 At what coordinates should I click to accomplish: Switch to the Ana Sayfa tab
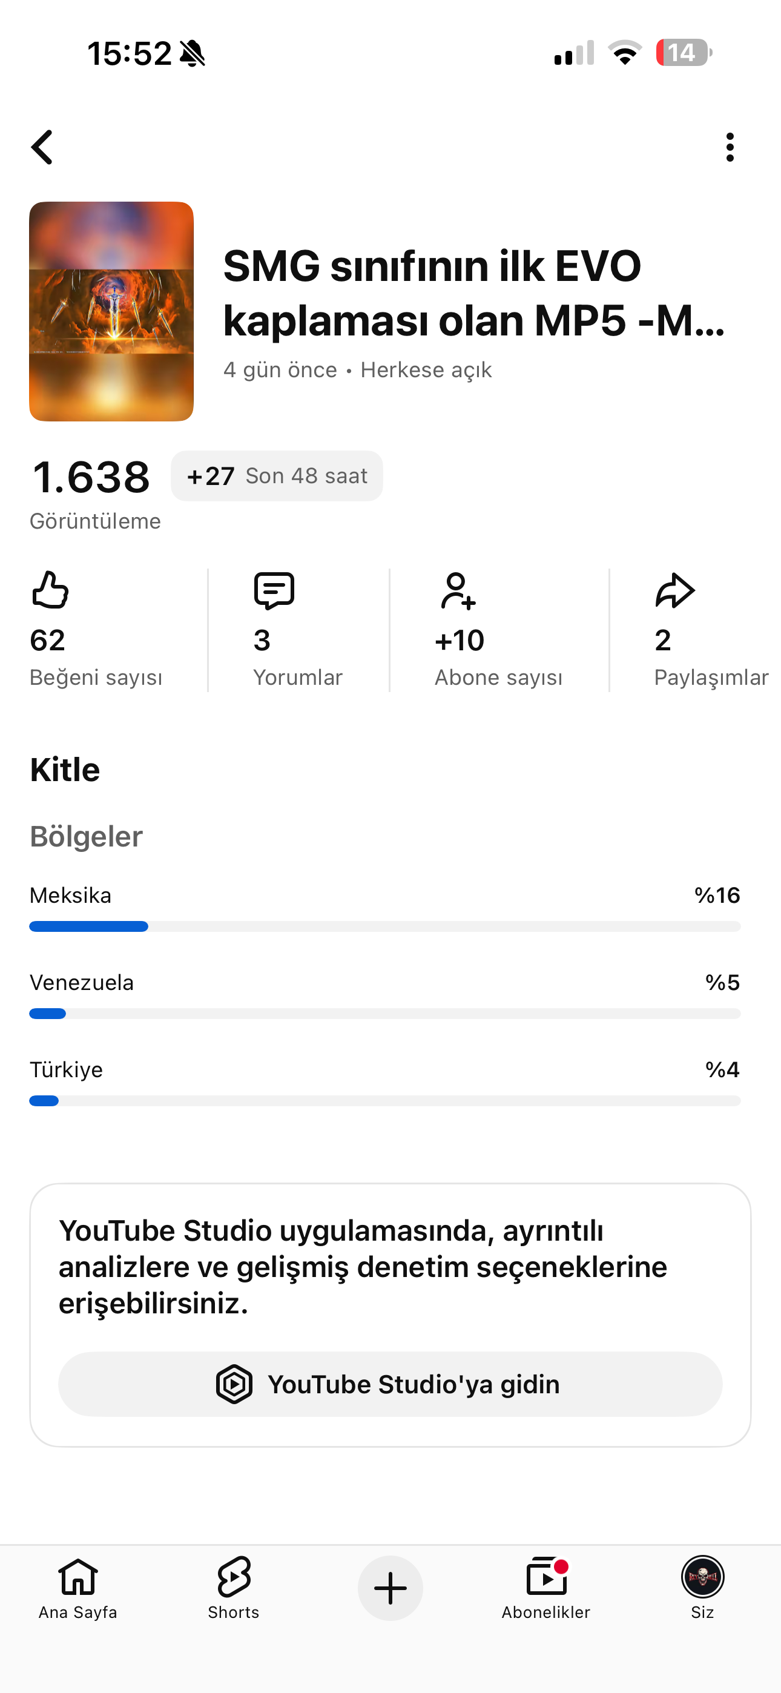(x=77, y=1588)
